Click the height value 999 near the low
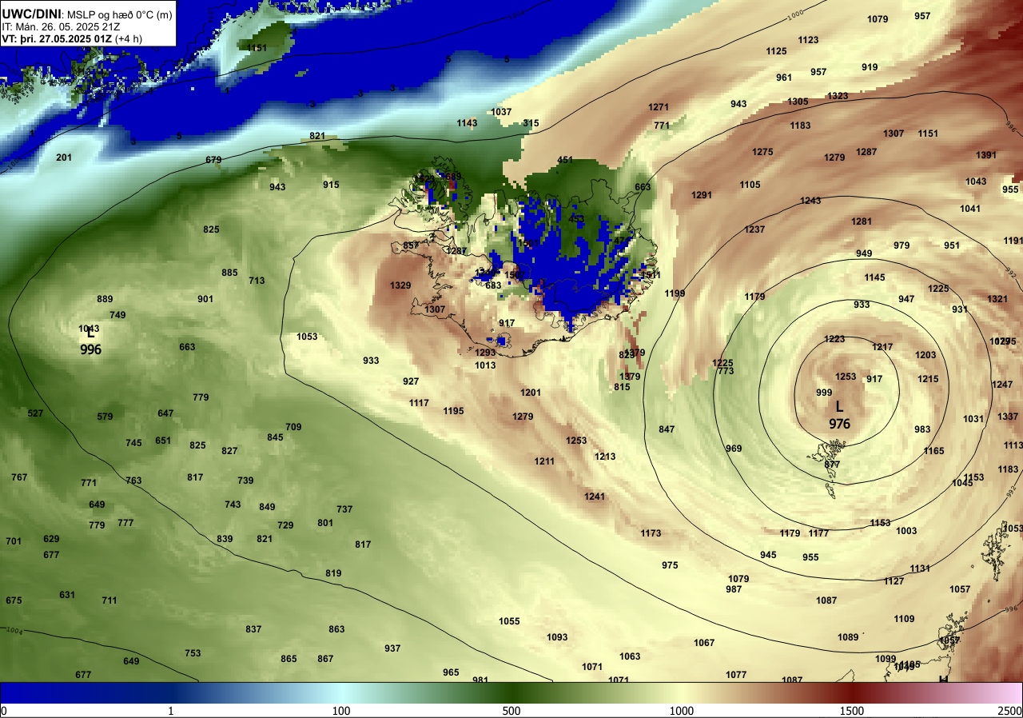1023x718 pixels. pos(824,393)
